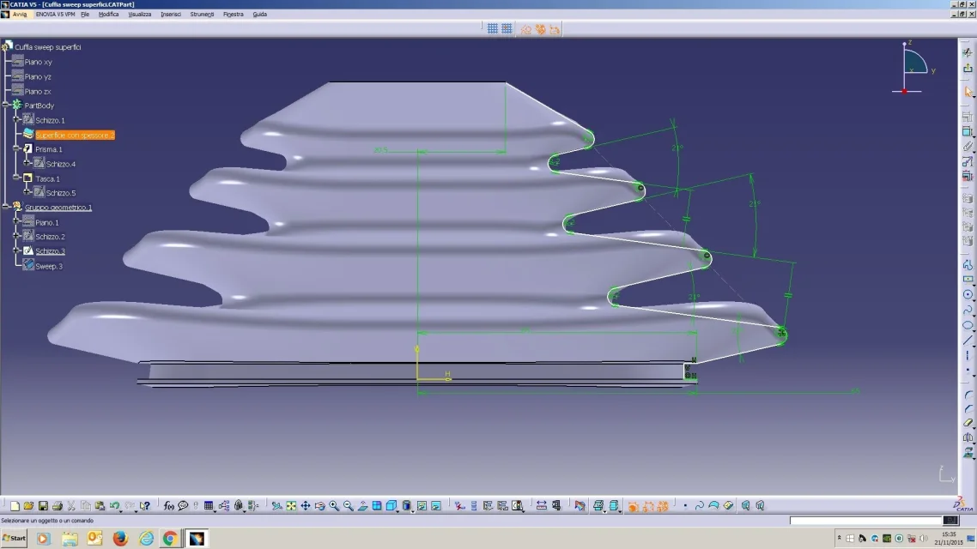Viewport: 977px width, 549px height.
Task: Click the Shading view mode cylinder icon
Action: tap(407, 506)
